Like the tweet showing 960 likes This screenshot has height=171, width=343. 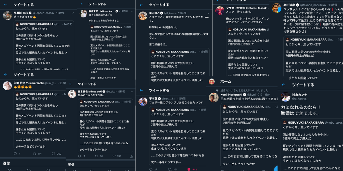click(53, 154)
